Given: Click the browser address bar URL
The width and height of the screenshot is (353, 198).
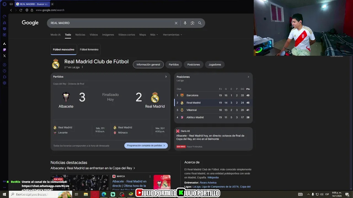Looking at the screenshot, I should [50, 10].
